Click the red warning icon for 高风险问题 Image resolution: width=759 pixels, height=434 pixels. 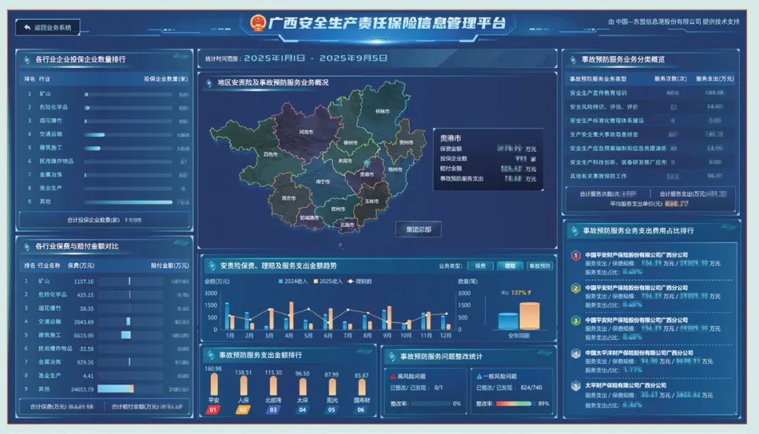(393, 376)
